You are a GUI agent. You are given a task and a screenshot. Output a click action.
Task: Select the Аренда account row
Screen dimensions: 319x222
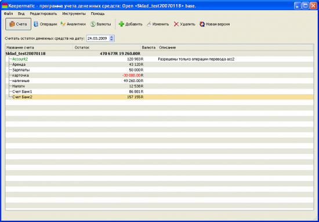(159, 65)
